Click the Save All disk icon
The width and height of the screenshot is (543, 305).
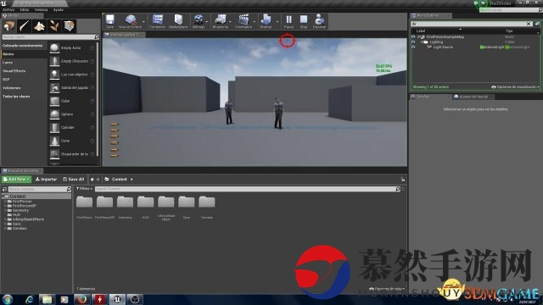point(64,179)
